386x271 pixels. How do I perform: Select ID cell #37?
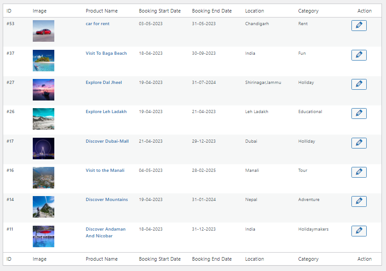10,53
